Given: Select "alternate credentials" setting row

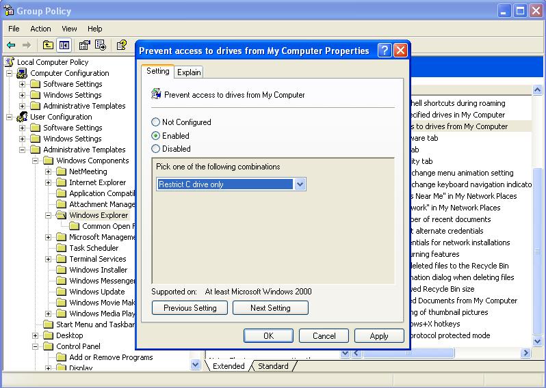Looking at the screenshot, I should tap(447, 231).
